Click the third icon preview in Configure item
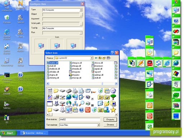Viewport: 184px width, 138px height. click(73, 46)
